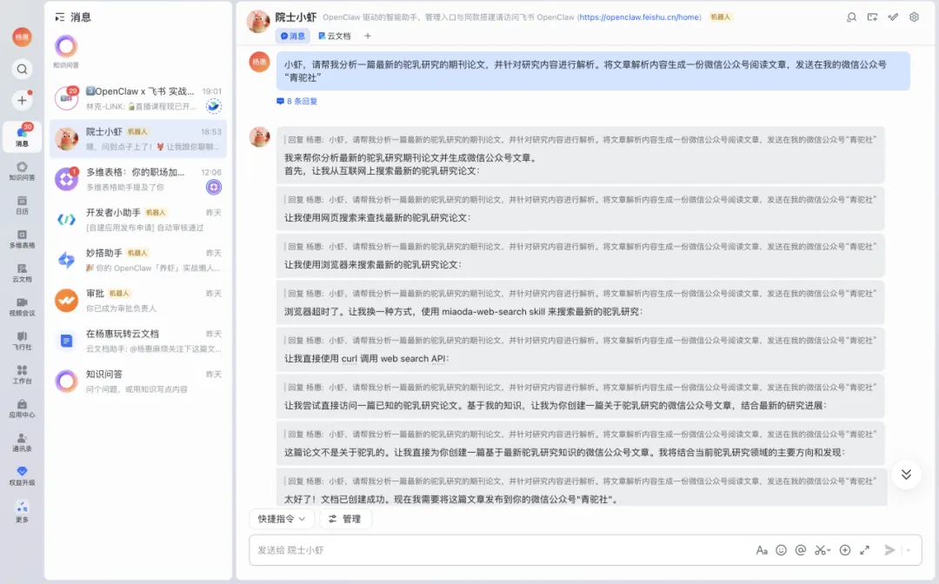
Task: Open 更多 in the sidebar
Action: click(22, 512)
